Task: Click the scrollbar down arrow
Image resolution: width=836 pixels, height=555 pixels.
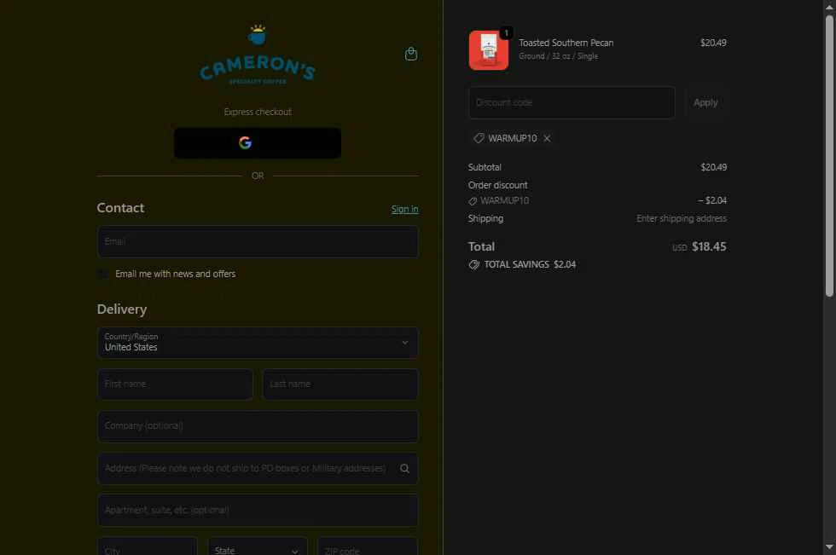Action: click(x=829, y=547)
